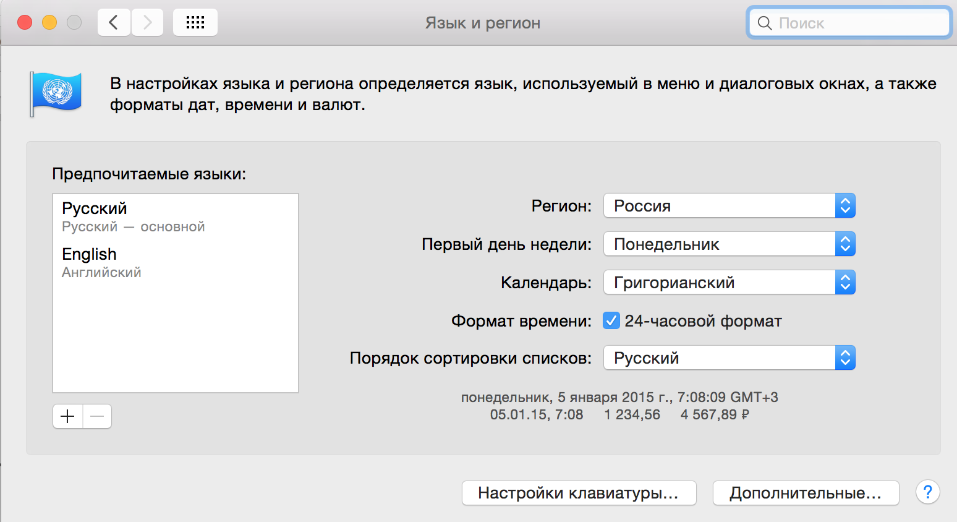This screenshot has height=522, width=957.
Task: Click the back navigation arrow
Action: pos(114,23)
